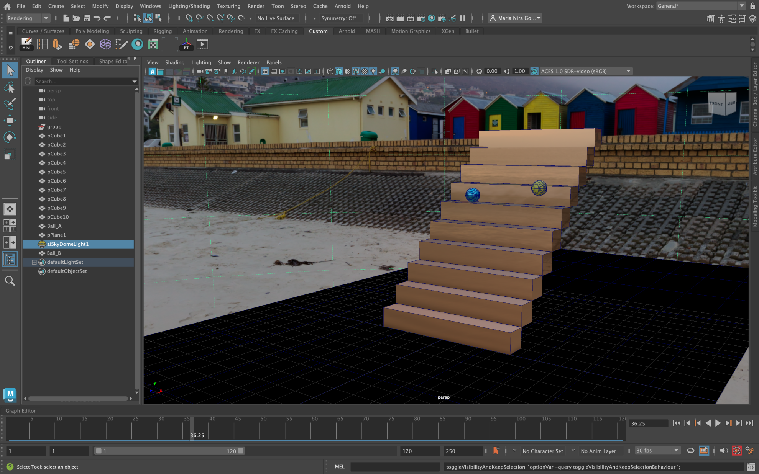The height and width of the screenshot is (474, 759).
Task: Click the save scene icon
Action: [87, 18]
